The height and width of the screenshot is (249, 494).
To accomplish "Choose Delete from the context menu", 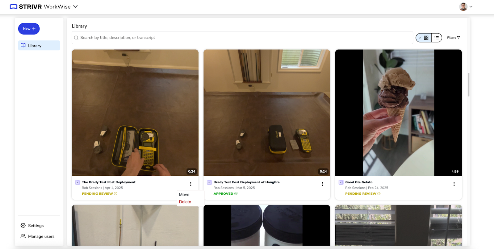I will [x=185, y=202].
